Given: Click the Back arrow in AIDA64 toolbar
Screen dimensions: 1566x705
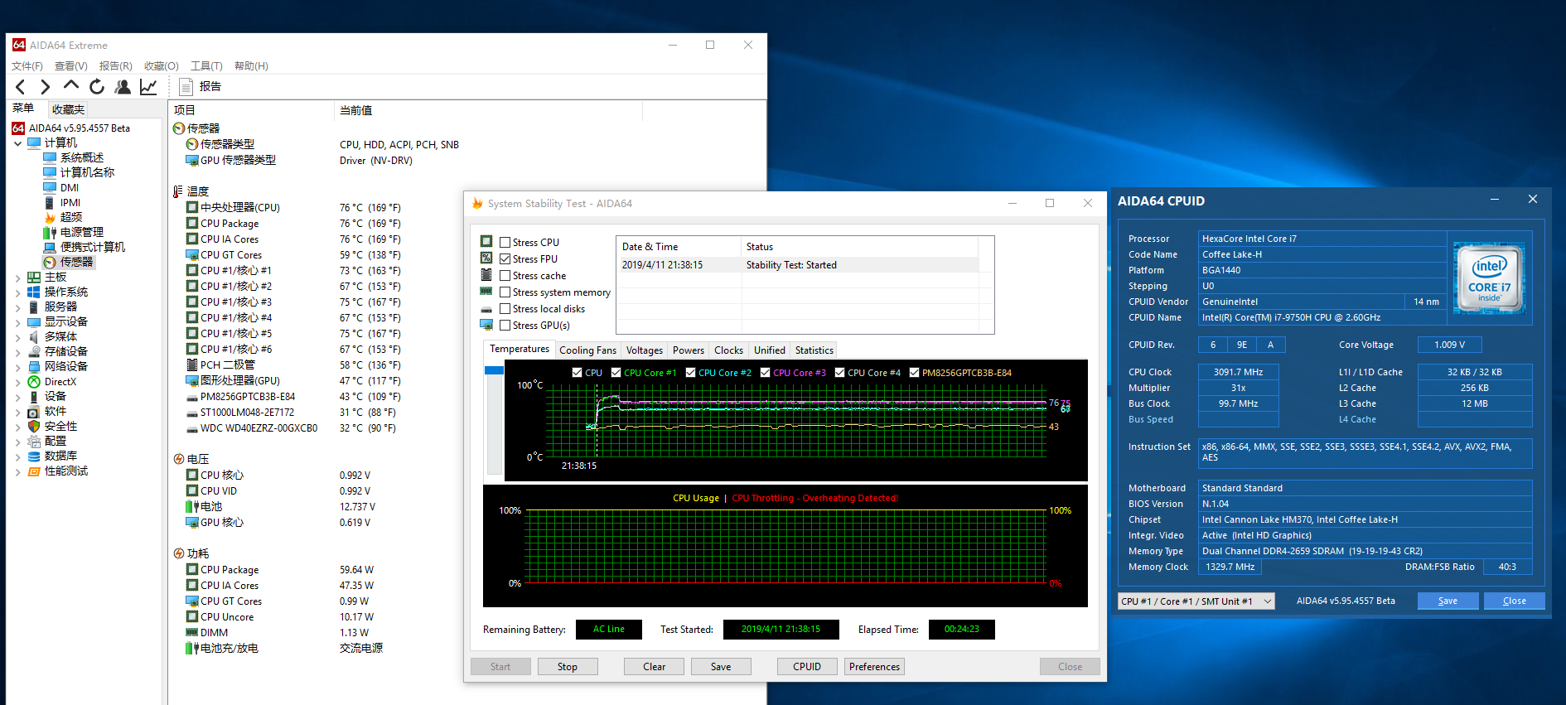Looking at the screenshot, I should tap(21, 87).
